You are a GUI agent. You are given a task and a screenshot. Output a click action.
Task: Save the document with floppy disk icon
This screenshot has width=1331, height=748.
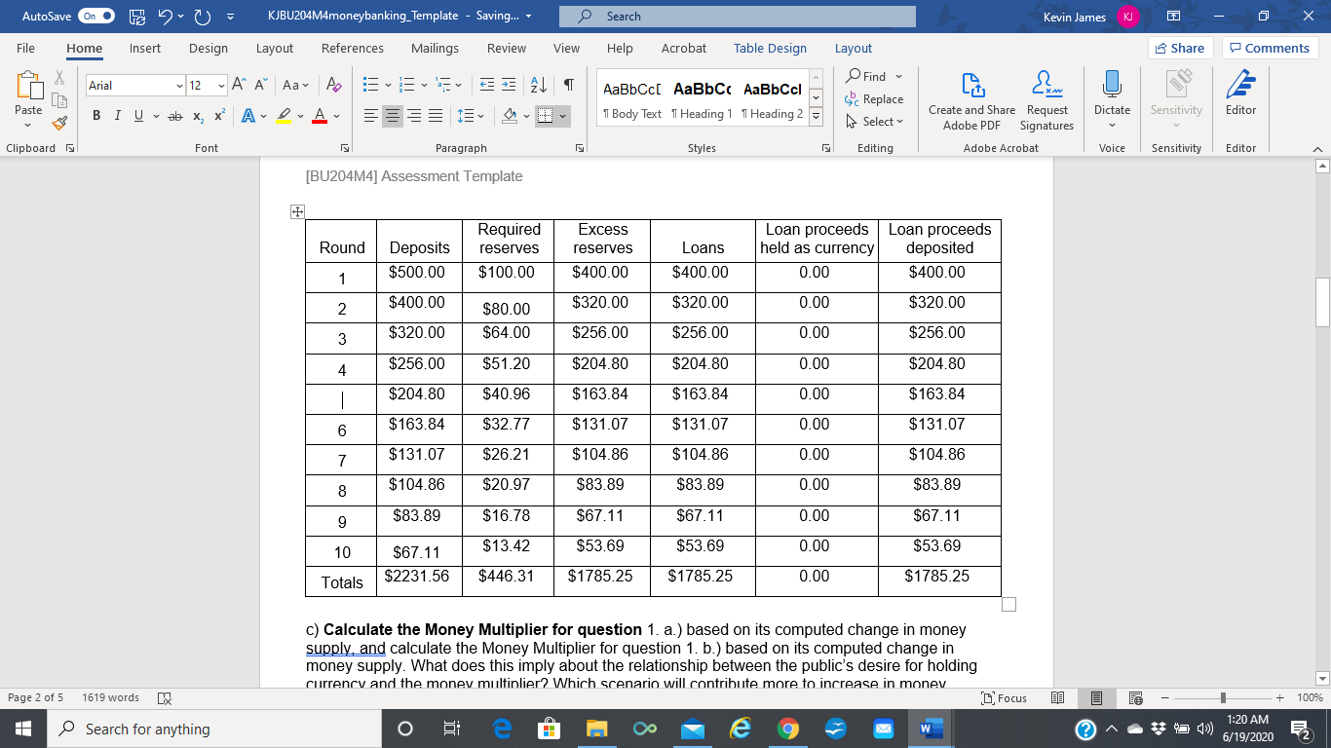(x=137, y=17)
